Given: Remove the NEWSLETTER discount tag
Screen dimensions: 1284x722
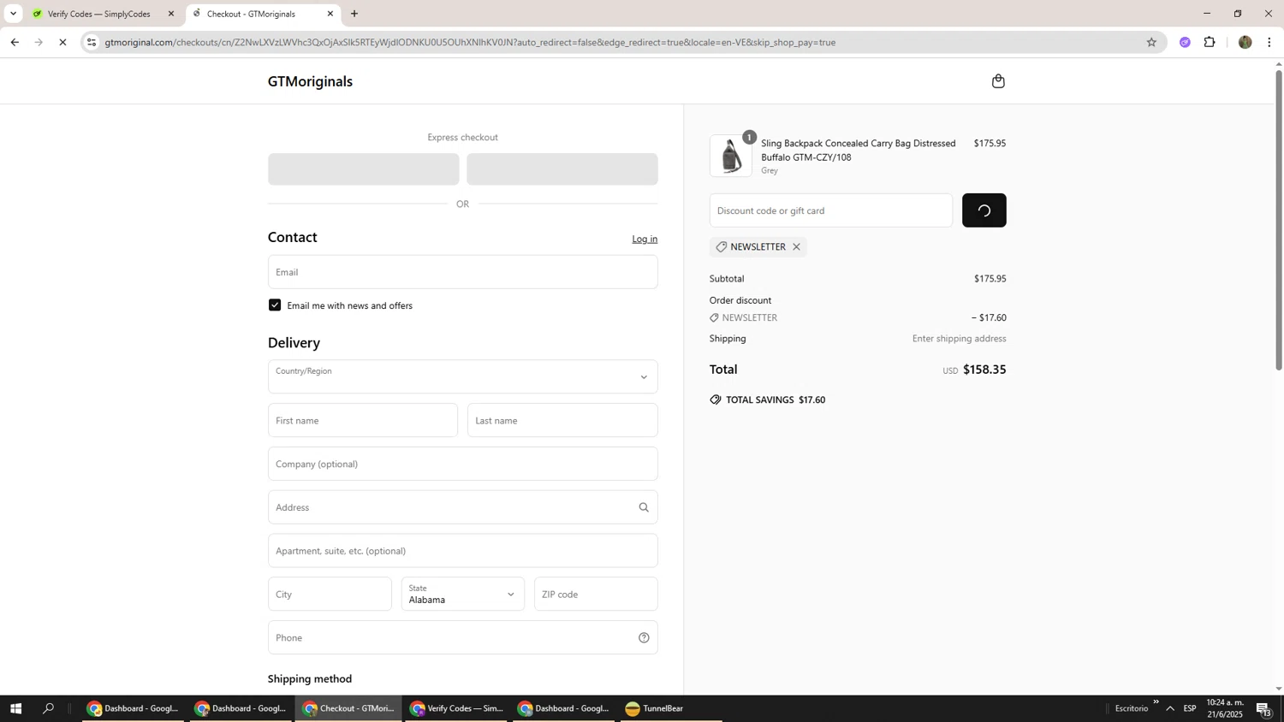Looking at the screenshot, I should point(796,247).
